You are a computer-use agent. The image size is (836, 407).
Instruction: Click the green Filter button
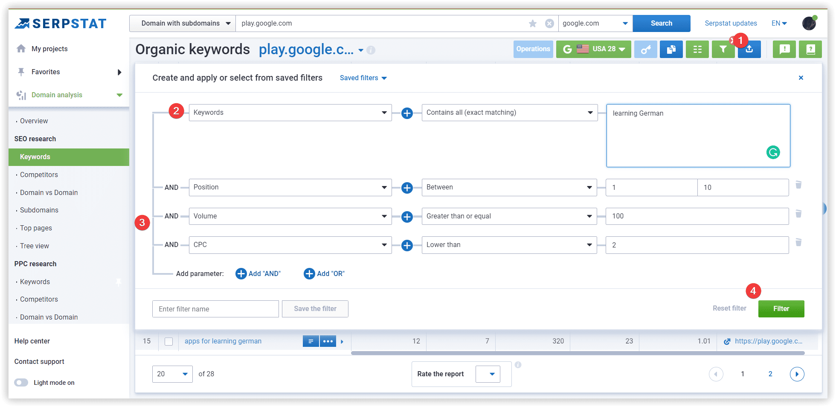(781, 309)
